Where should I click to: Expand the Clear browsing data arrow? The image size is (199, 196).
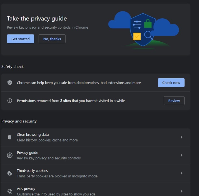pos(182,137)
